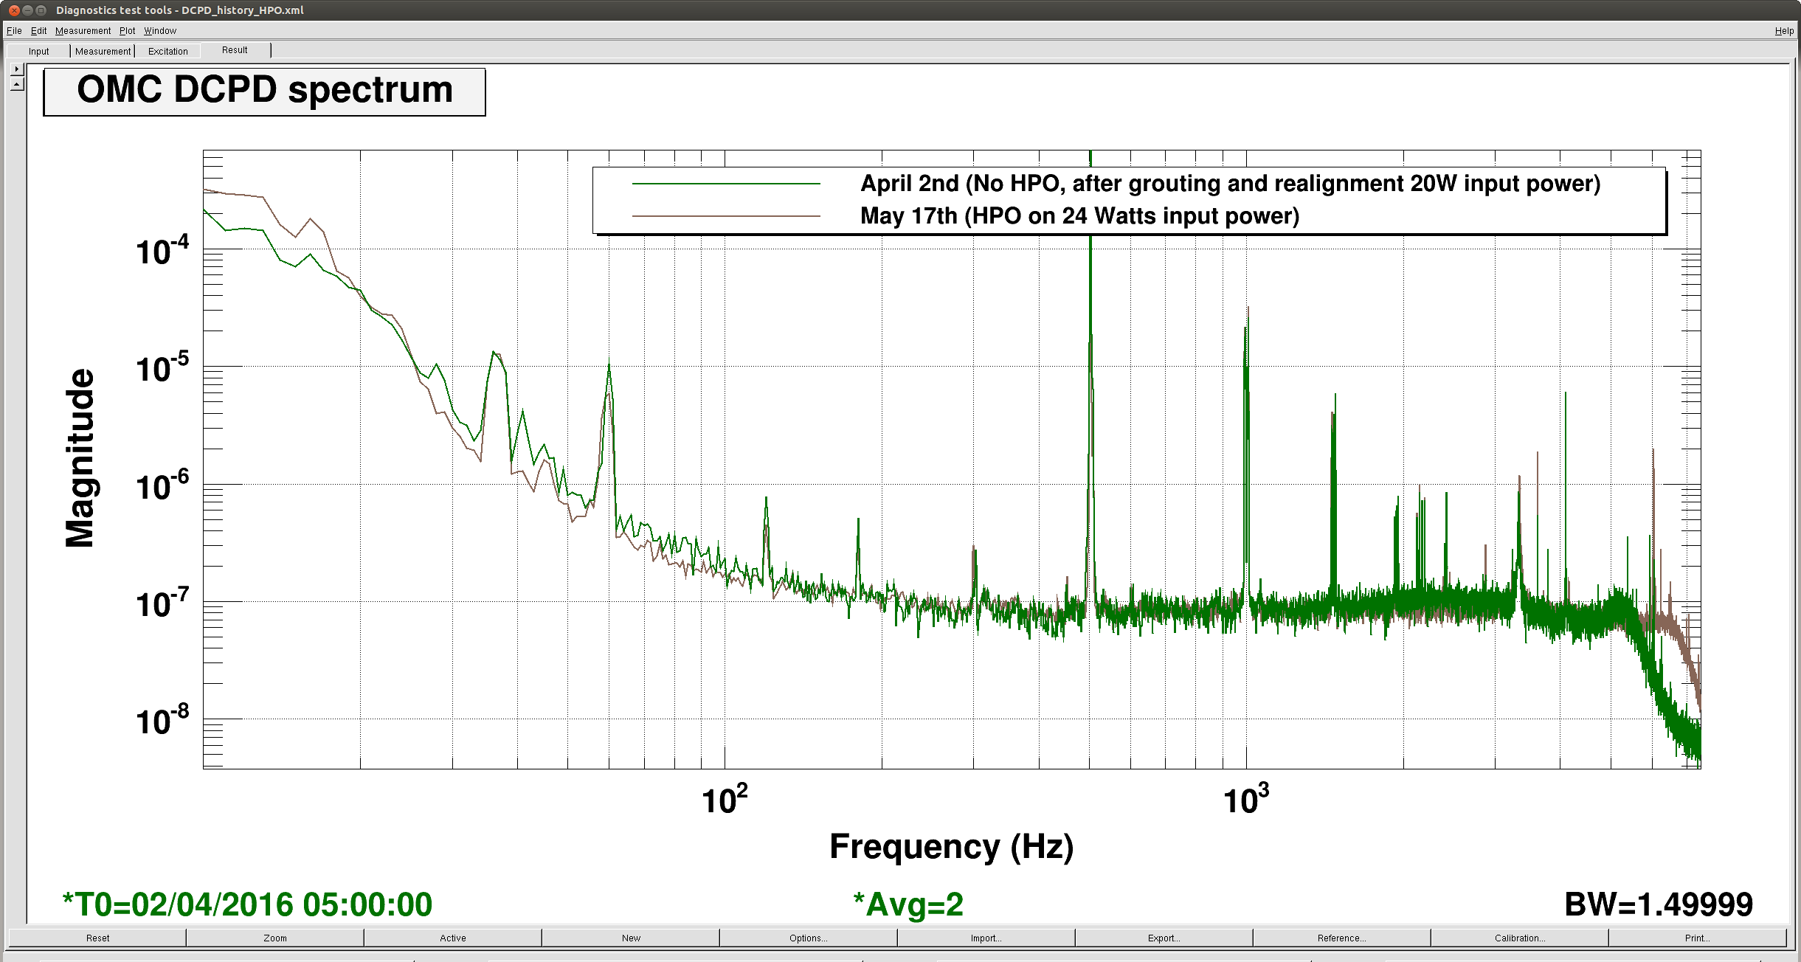Click the T0=02/04/2016 05:00:00 text

click(x=247, y=904)
